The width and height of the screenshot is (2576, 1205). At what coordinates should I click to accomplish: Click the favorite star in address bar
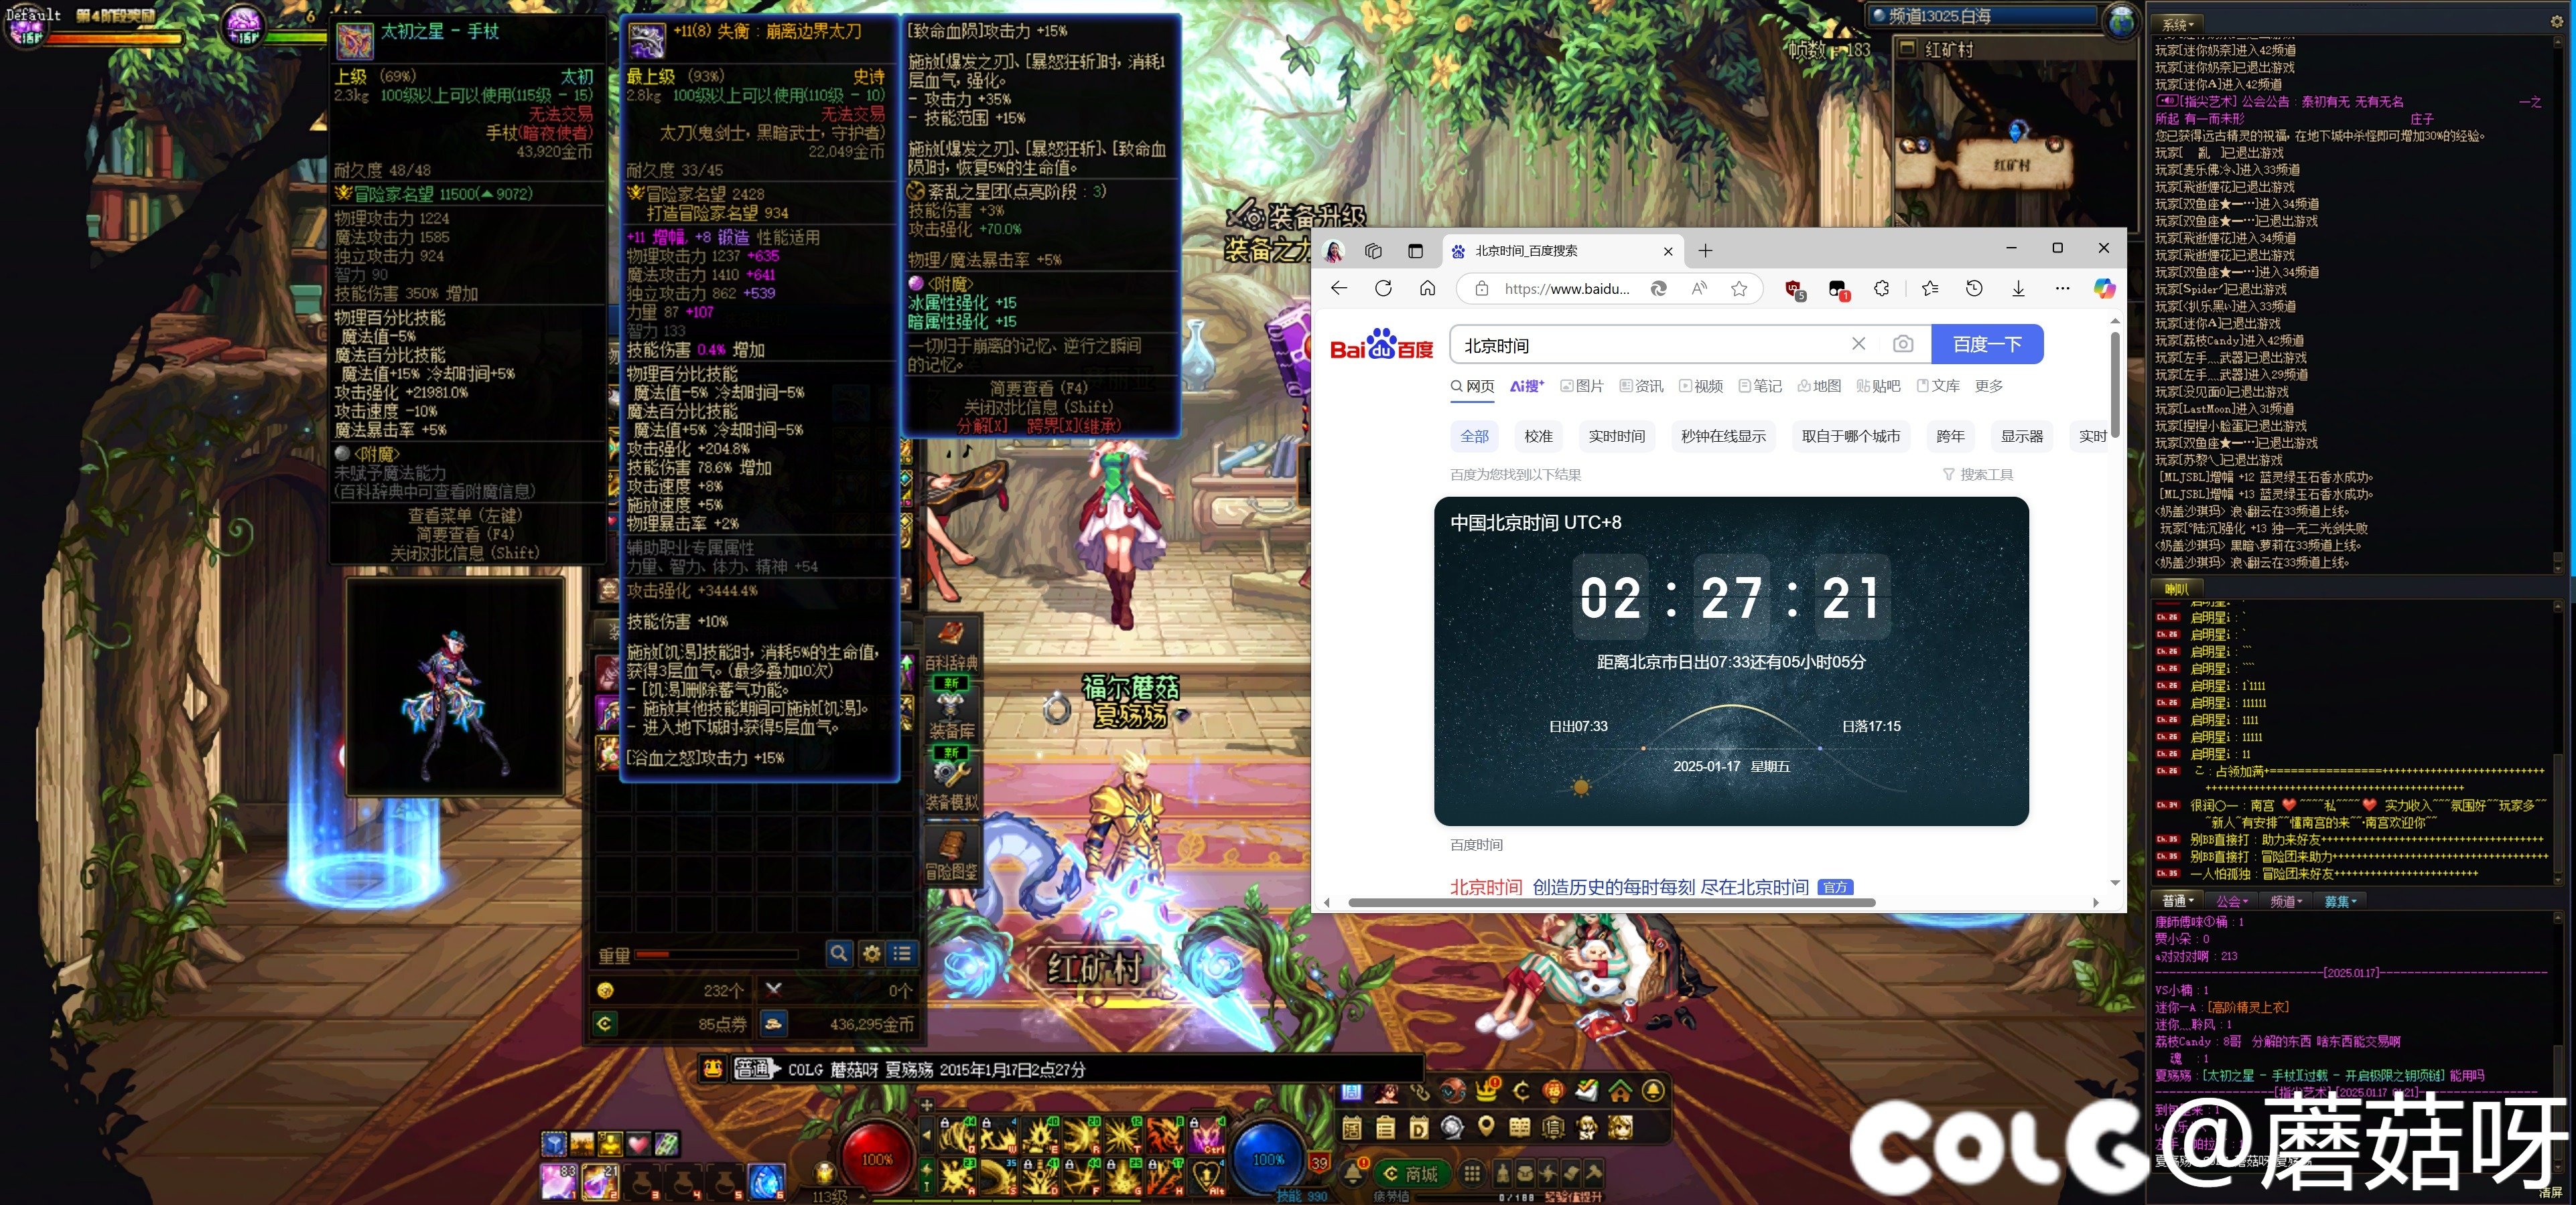tap(1739, 289)
